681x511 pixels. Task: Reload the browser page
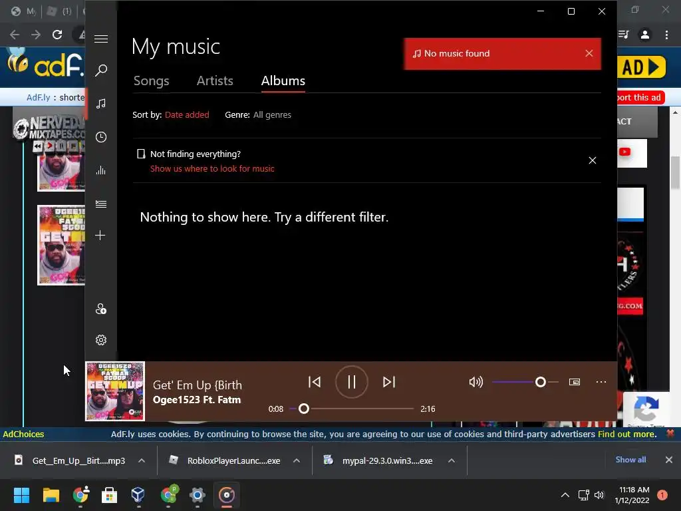(57, 35)
